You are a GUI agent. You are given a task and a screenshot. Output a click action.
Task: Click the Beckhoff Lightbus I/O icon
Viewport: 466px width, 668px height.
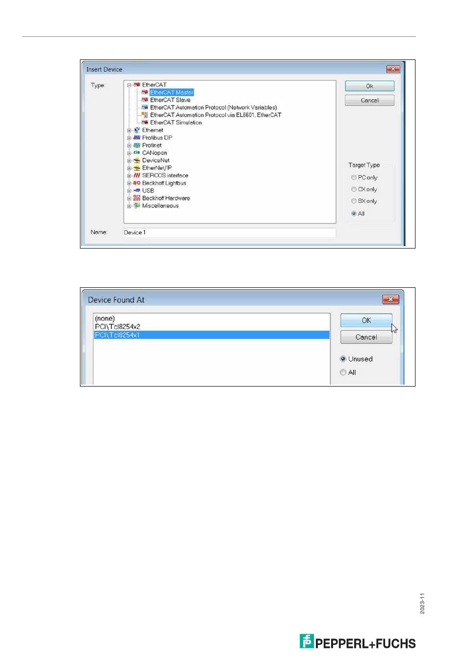(x=137, y=183)
